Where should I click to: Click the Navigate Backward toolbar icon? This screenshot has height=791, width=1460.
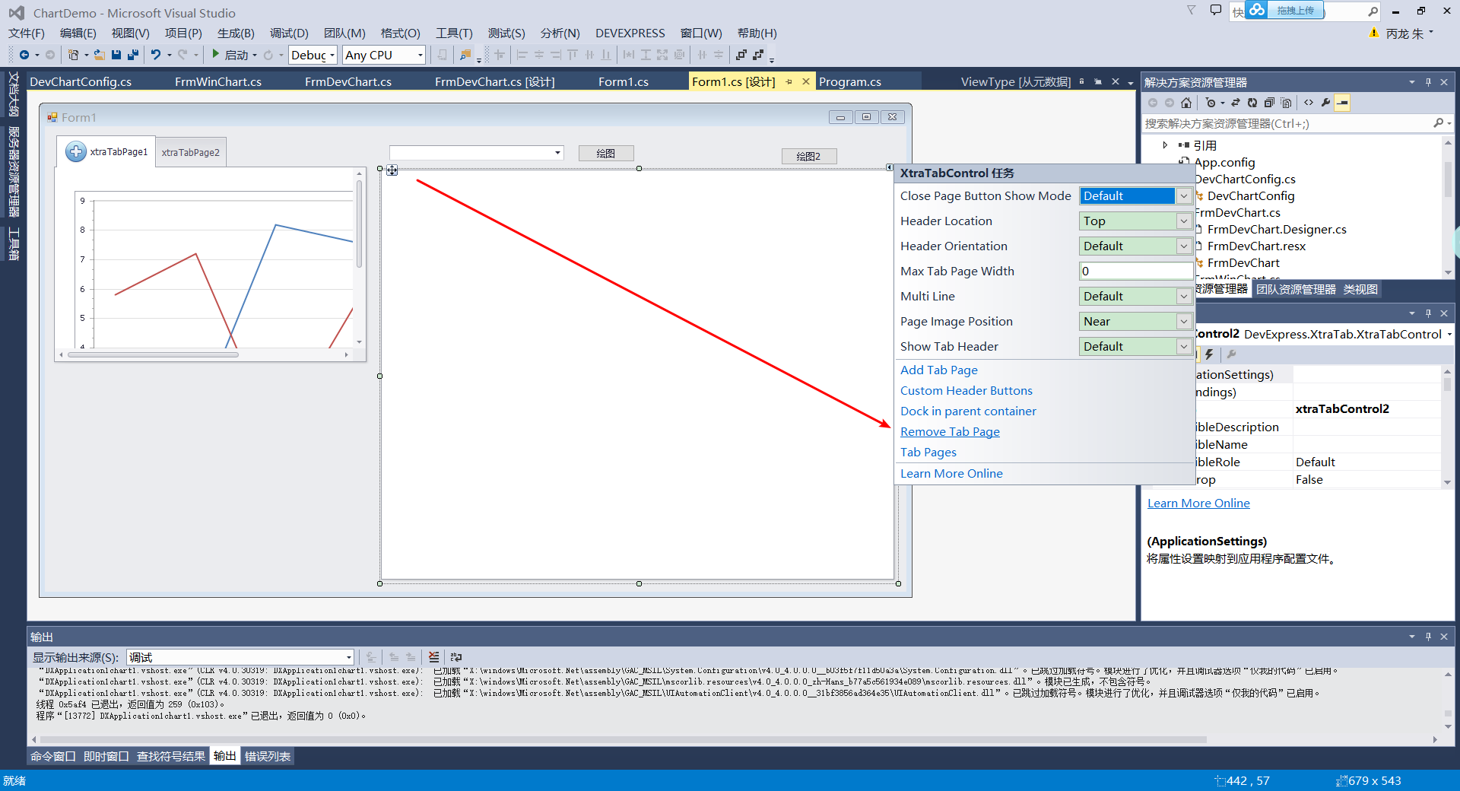pos(24,55)
